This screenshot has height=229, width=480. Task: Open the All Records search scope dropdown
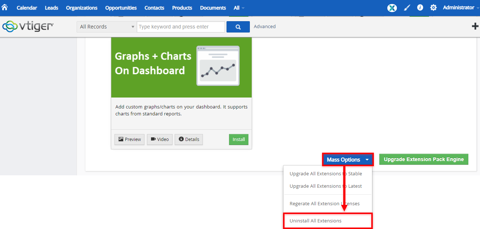107,27
